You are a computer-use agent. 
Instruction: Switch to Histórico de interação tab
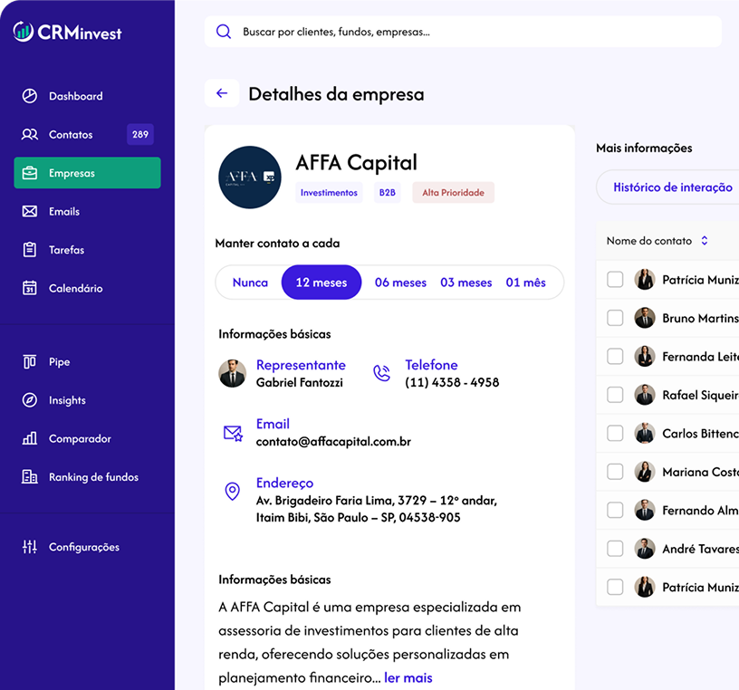tap(672, 187)
